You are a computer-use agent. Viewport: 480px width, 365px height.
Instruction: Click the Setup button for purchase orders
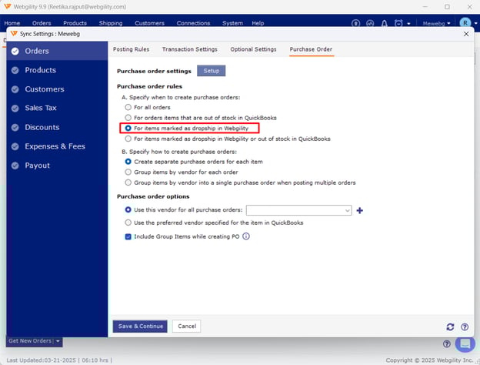tap(211, 71)
